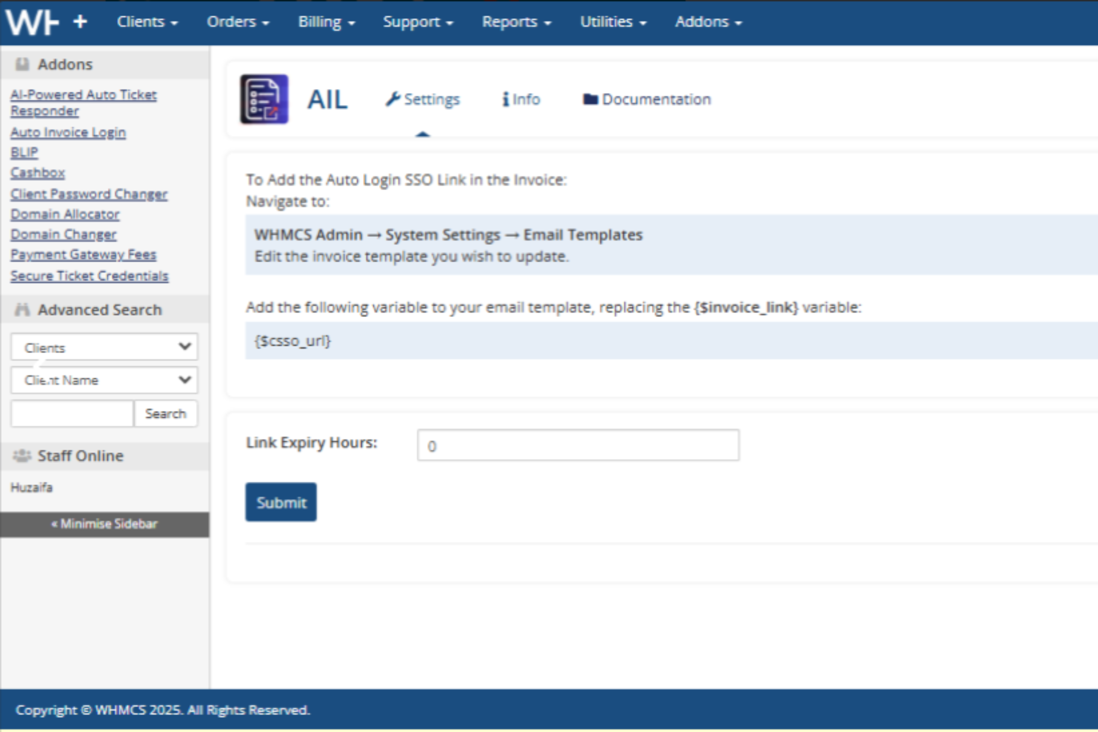Image resolution: width=1098 pixels, height=732 pixels.
Task: Click the AIL module logo icon
Action: [x=264, y=99]
